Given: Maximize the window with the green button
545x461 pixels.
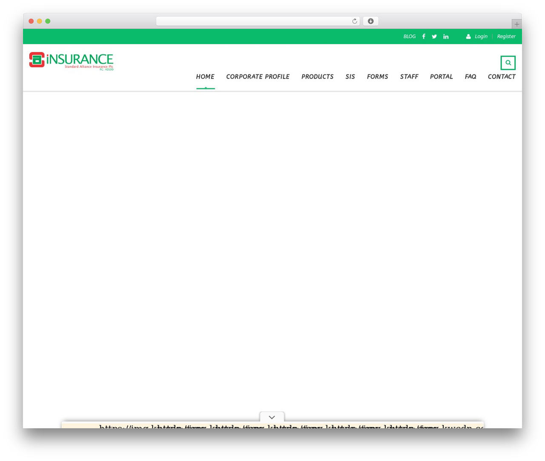Looking at the screenshot, I should coord(48,21).
